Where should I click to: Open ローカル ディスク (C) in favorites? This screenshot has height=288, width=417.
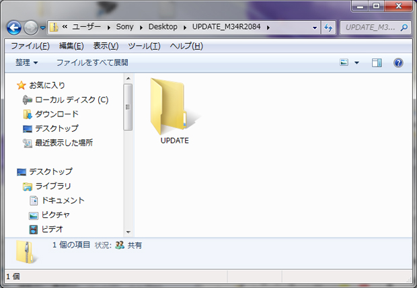[x=71, y=100]
